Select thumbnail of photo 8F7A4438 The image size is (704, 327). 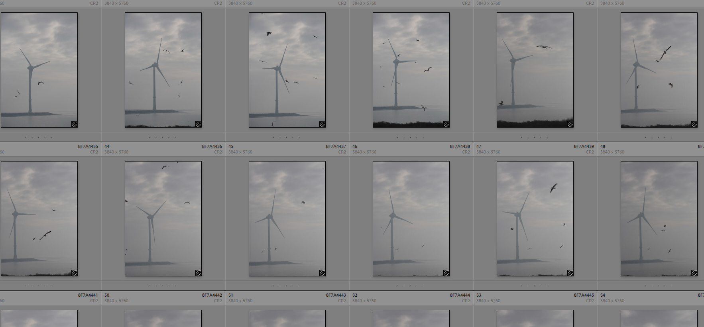pyautogui.click(x=411, y=219)
